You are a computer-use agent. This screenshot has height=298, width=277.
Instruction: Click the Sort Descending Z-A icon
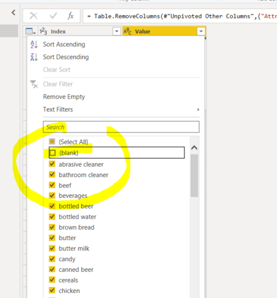(34, 57)
